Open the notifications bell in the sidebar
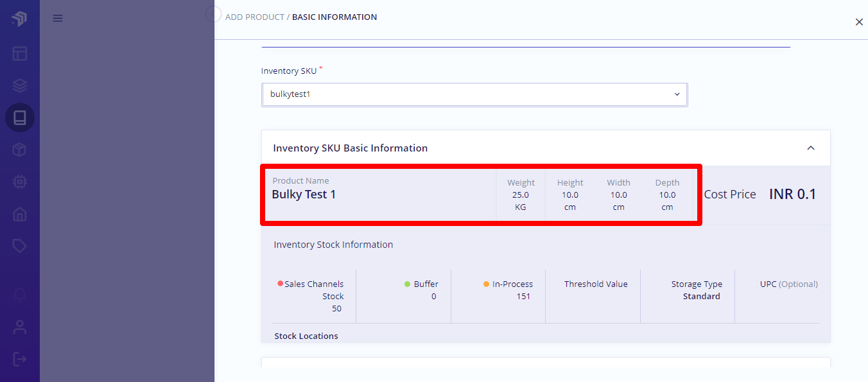 coord(20,295)
